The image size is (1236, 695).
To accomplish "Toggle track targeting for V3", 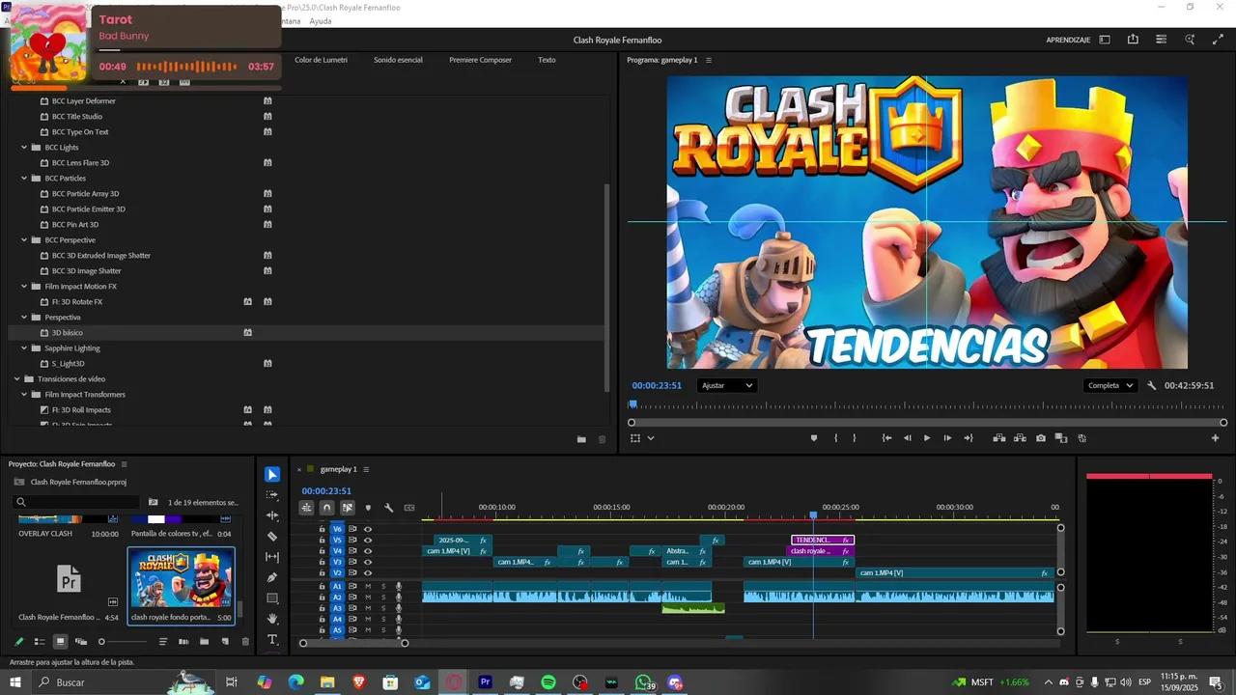I will click(338, 562).
